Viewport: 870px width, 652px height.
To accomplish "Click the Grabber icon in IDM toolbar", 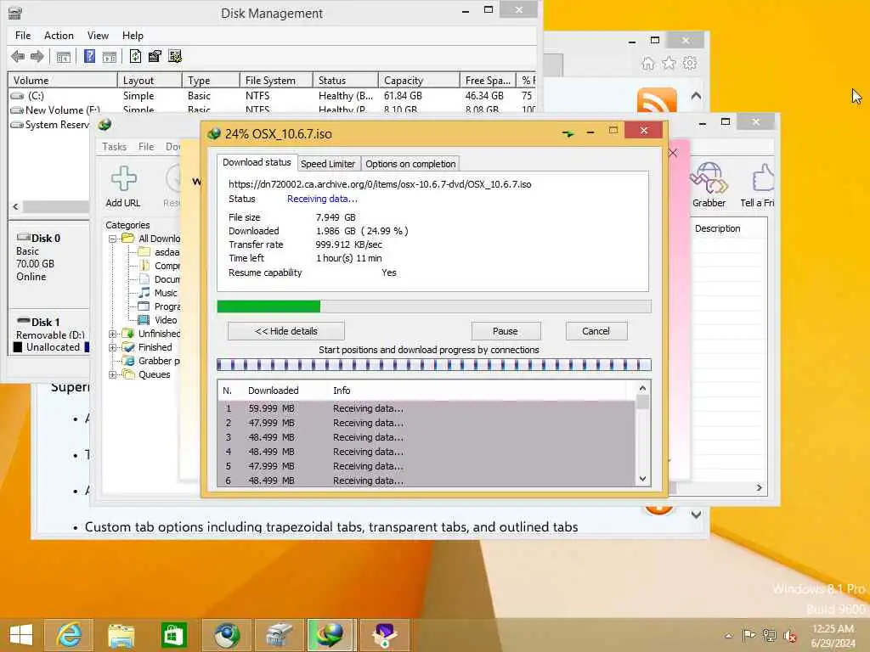I will coord(709,178).
